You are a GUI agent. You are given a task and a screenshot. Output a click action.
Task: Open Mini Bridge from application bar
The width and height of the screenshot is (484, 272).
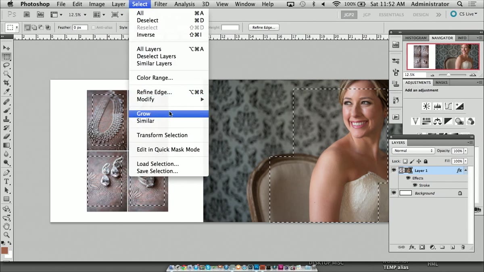pos(40,14)
